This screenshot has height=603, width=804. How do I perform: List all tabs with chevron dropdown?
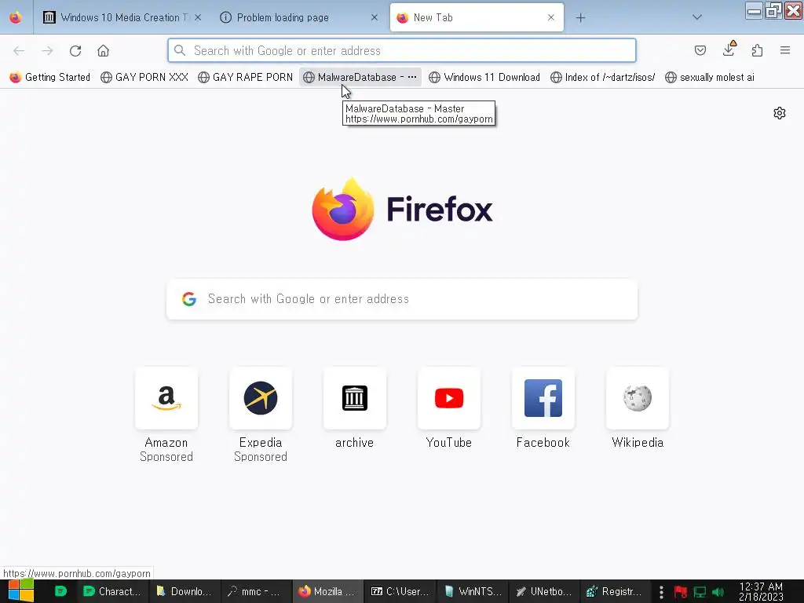tap(697, 17)
